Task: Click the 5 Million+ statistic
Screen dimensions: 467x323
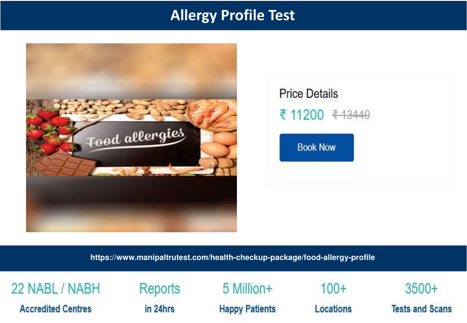Action: coord(247,289)
